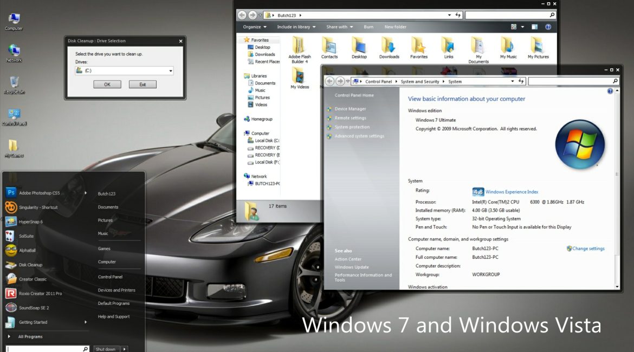Click the search field in System window

pos(573,81)
